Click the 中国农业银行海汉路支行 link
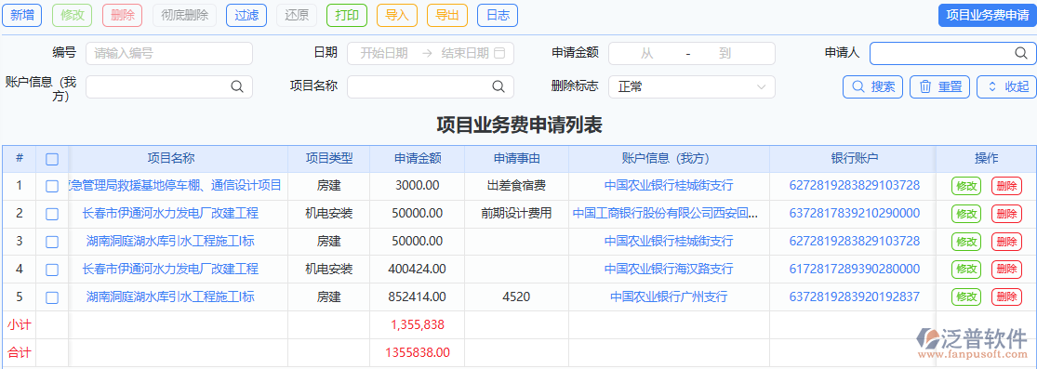Viewport: 1037px width, 369px height. (x=669, y=269)
